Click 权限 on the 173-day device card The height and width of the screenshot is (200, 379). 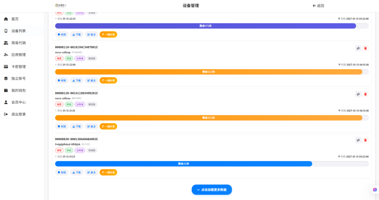(x=62, y=34)
